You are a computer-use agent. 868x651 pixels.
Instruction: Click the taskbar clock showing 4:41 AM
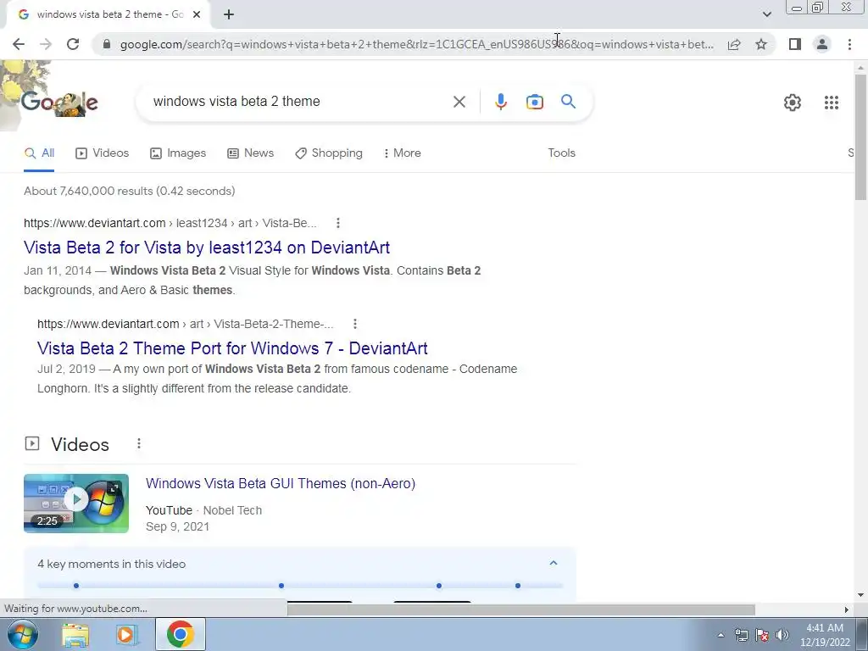tap(825, 635)
